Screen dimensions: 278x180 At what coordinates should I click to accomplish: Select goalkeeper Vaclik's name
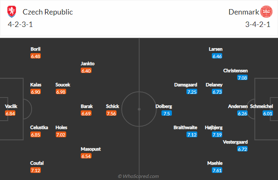(x=11, y=106)
